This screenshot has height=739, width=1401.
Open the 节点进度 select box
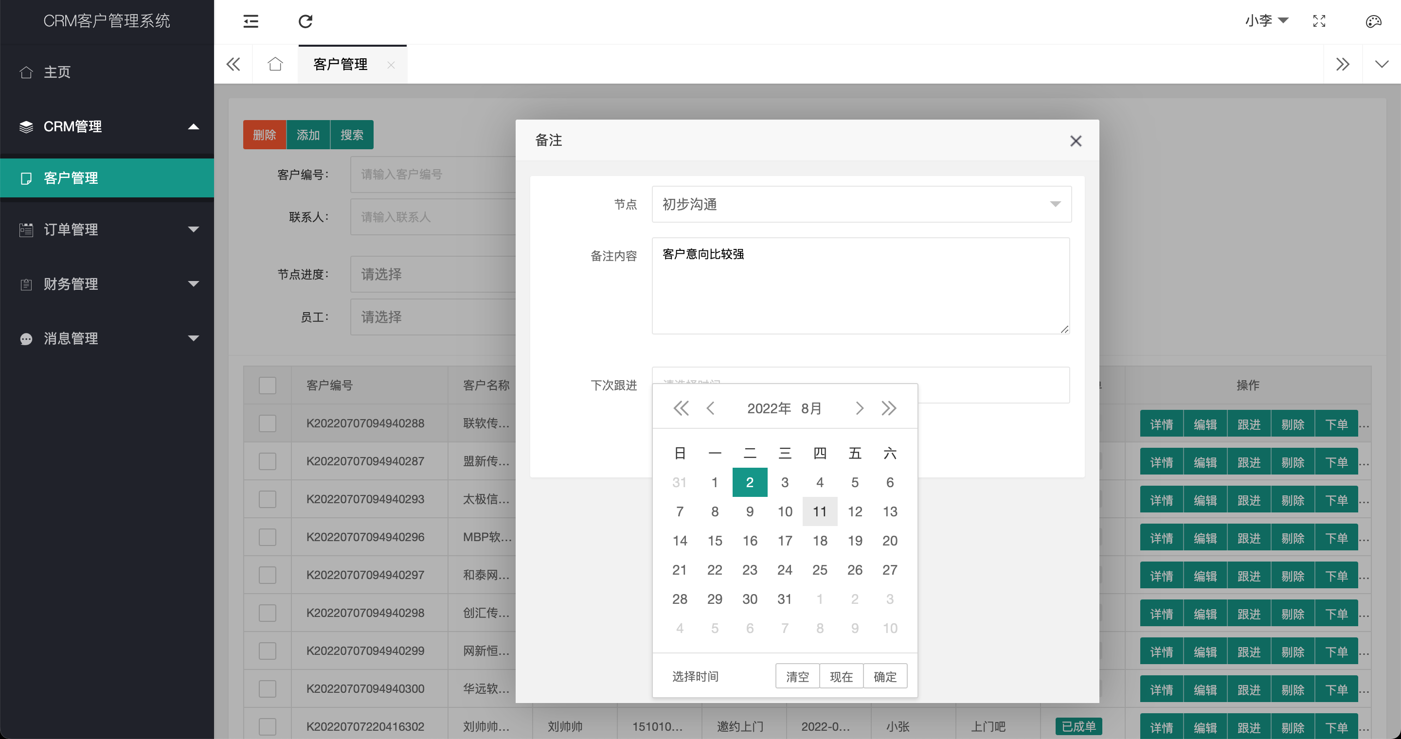pyautogui.click(x=433, y=274)
